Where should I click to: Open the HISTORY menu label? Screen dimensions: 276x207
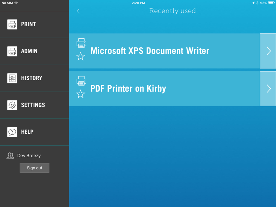(x=32, y=78)
